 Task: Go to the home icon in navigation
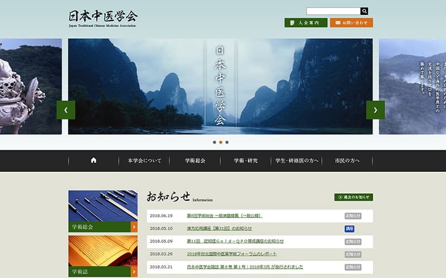pos(94,161)
